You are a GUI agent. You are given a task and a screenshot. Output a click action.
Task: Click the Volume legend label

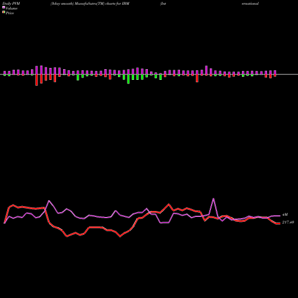[11, 8]
